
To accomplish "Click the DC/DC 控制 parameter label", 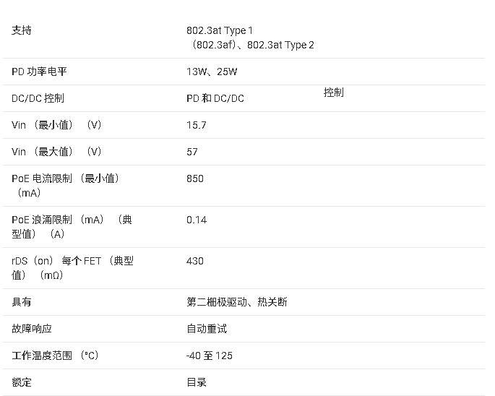I will coord(38,98).
